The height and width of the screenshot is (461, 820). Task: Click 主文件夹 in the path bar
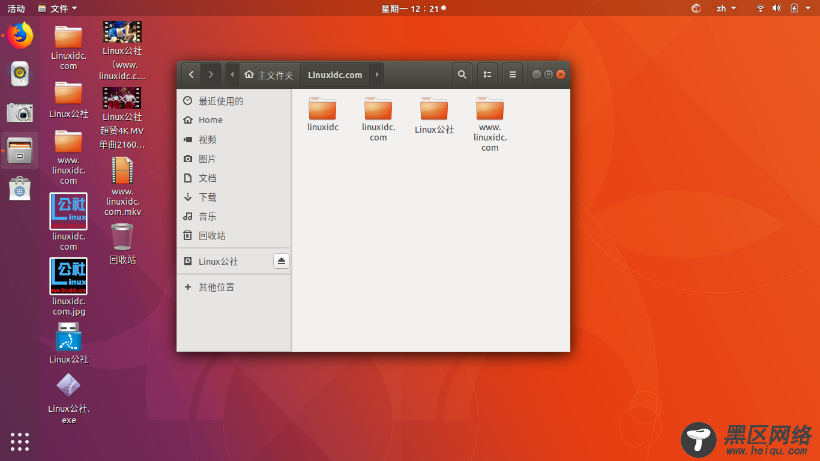[x=270, y=75]
